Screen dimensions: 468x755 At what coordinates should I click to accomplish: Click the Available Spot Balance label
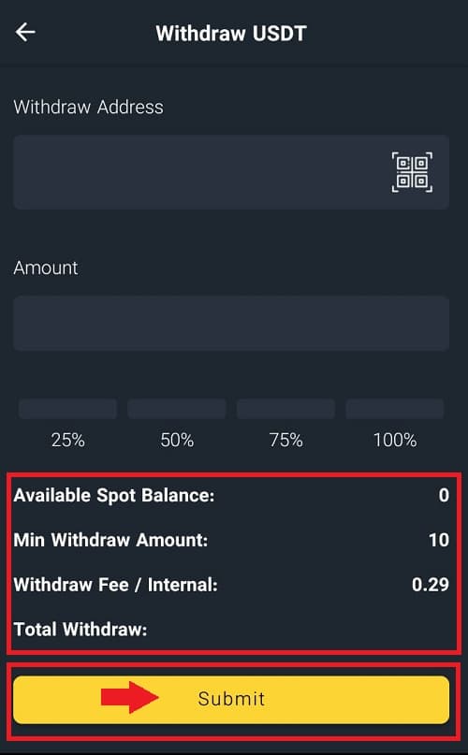(114, 496)
